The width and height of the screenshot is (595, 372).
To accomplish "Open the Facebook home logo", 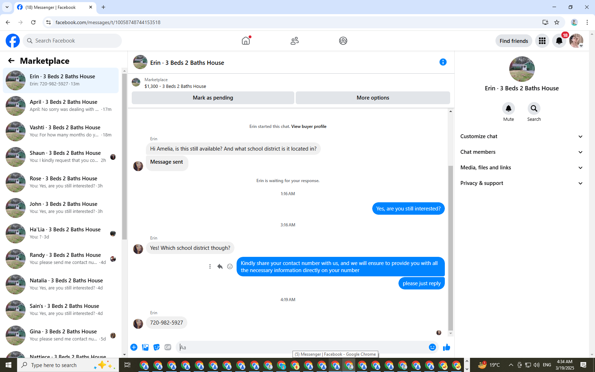I will click(x=13, y=41).
